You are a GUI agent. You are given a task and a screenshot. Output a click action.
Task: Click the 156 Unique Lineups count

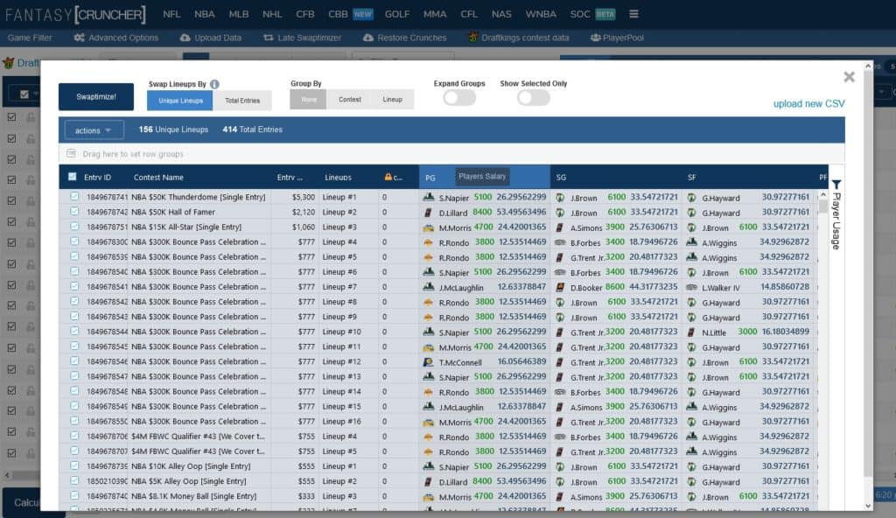pos(173,129)
